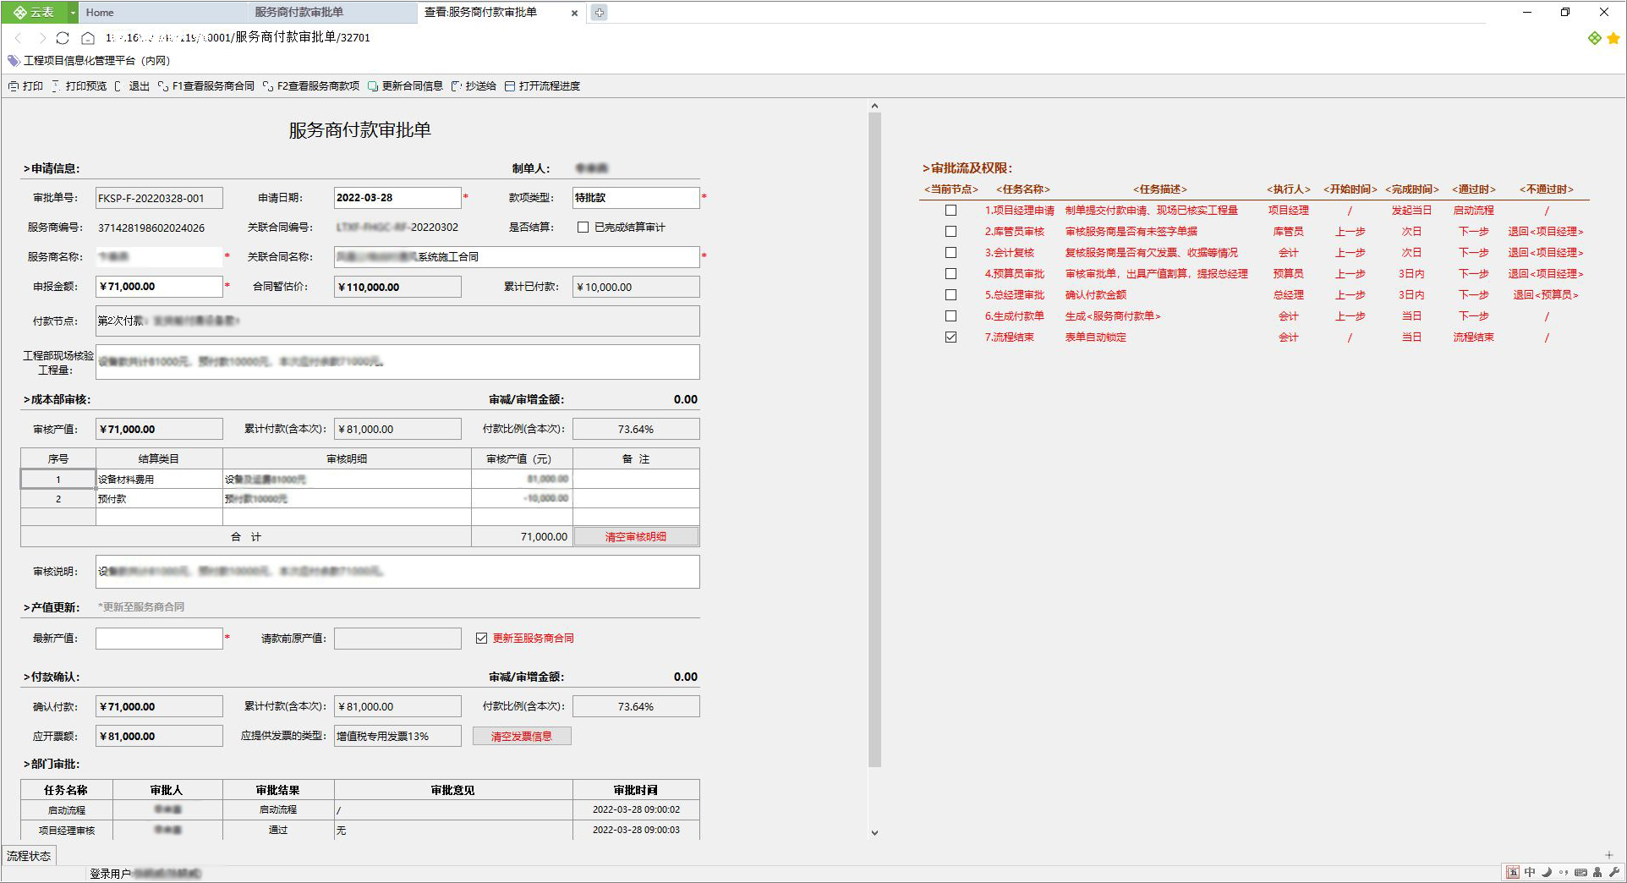Click the IME user account icon

[x=1597, y=873]
